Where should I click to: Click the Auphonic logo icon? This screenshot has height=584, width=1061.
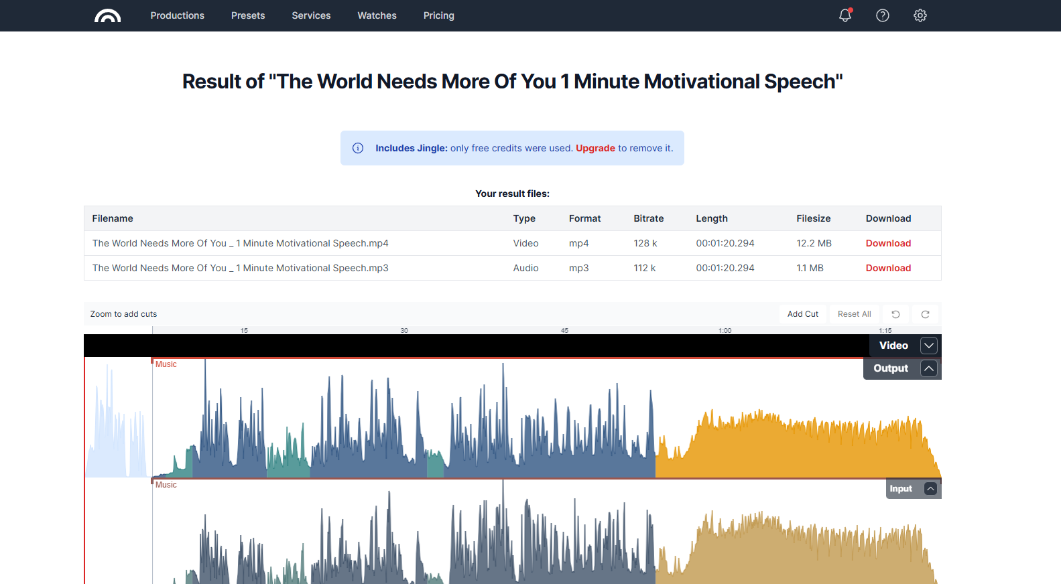click(108, 15)
